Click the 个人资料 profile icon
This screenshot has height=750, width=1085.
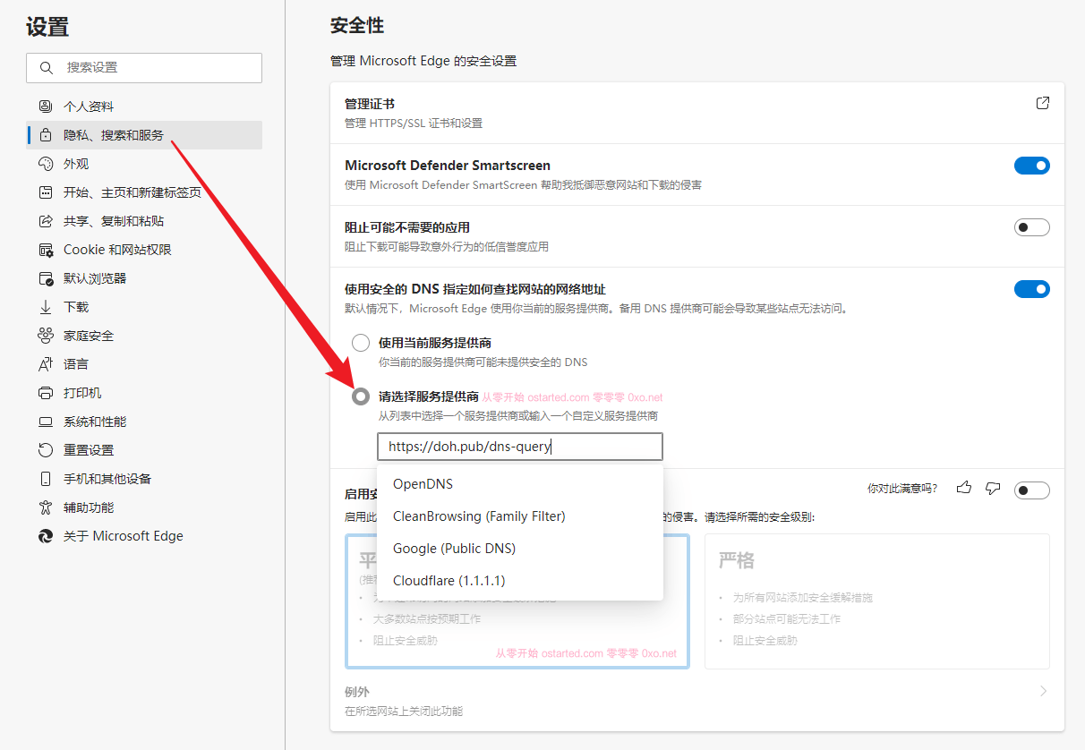pos(46,107)
